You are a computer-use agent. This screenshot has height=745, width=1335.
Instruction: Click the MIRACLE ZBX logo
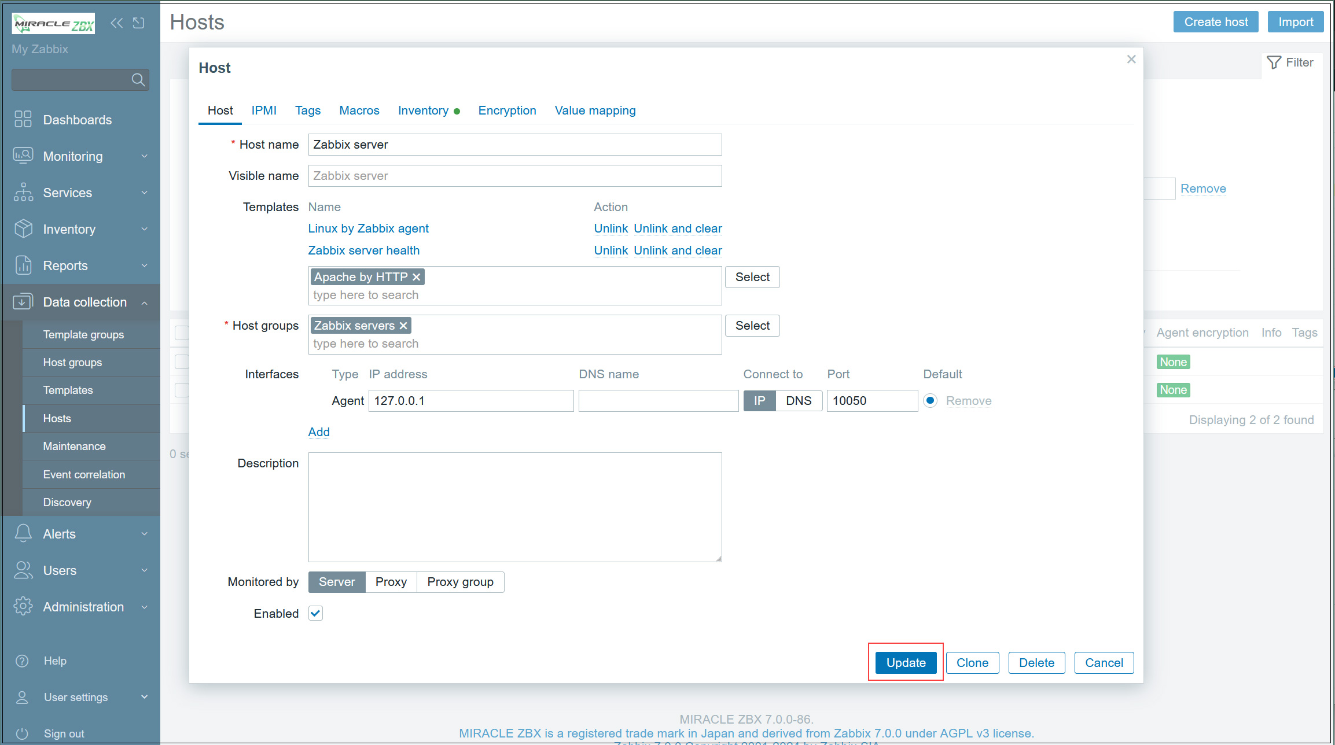[x=53, y=24]
